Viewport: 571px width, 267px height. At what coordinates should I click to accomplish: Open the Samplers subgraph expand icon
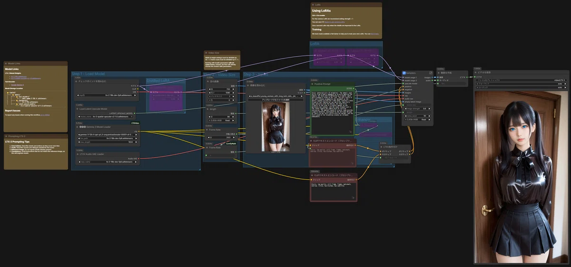click(431, 73)
